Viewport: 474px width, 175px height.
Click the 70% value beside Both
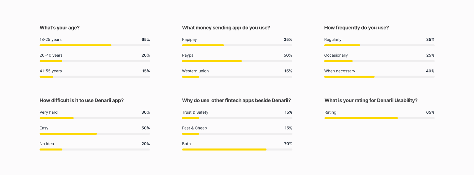point(288,144)
